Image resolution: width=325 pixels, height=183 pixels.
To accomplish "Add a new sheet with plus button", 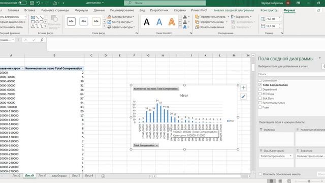I will click(103, 176).
